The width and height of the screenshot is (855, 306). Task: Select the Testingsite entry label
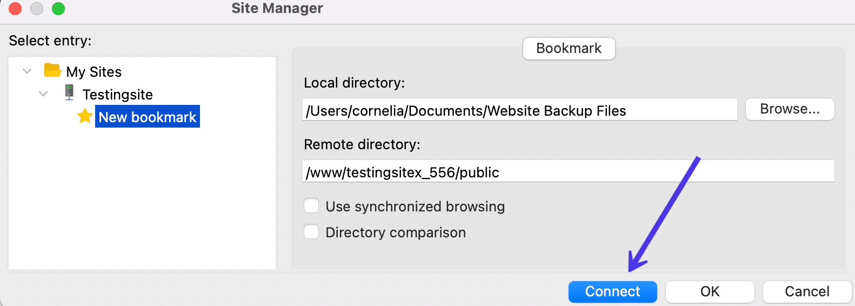point(118,95)
